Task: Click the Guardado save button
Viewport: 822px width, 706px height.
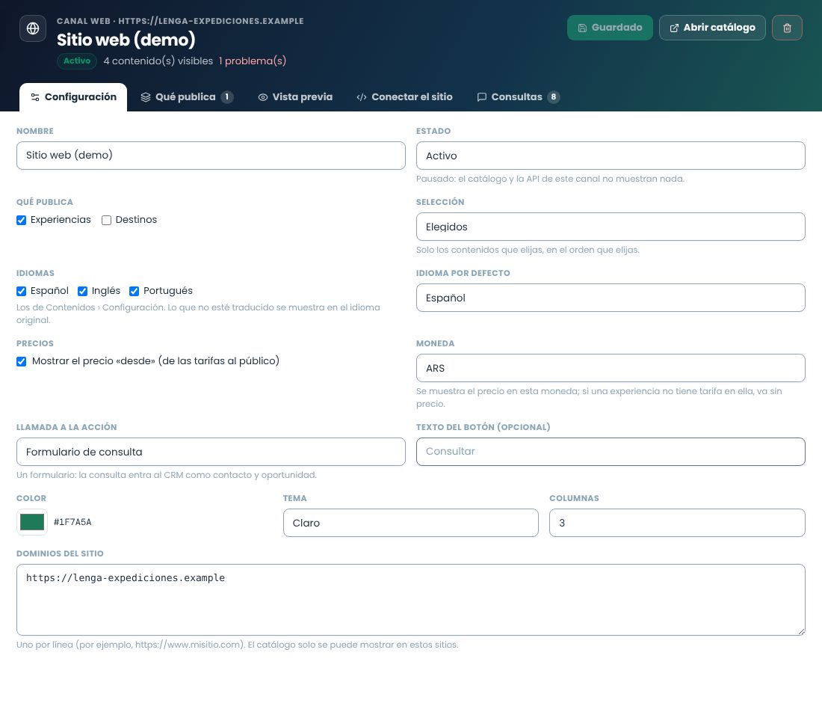Action: coord(610,28)
